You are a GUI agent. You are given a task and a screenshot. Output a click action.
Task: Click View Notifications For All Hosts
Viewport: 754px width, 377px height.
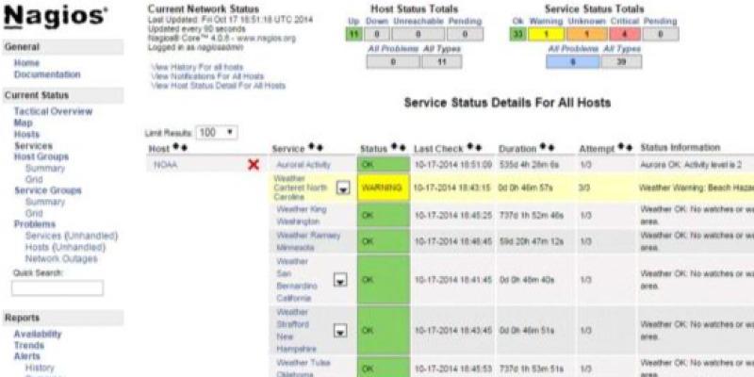(206, 76)
